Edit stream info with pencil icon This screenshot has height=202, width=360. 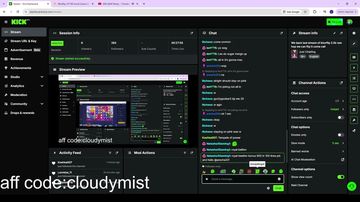pos(334,33)
